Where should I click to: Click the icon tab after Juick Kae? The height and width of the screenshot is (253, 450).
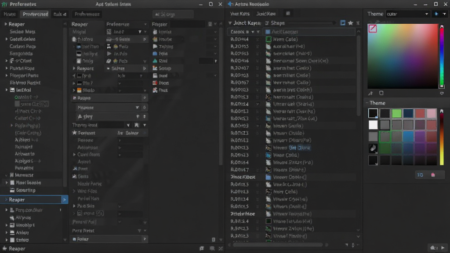[x=288, y=14]
